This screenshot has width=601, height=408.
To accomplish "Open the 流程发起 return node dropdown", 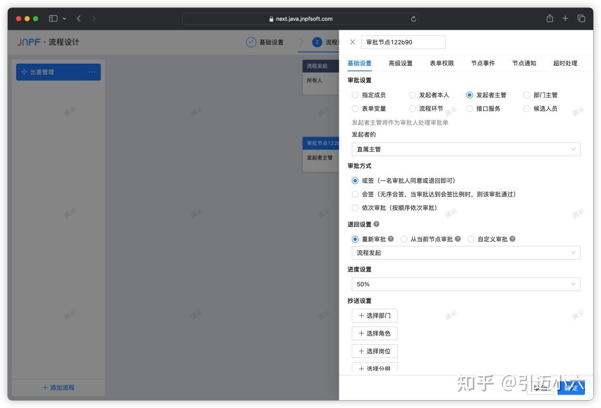I will tap(465, 253).
